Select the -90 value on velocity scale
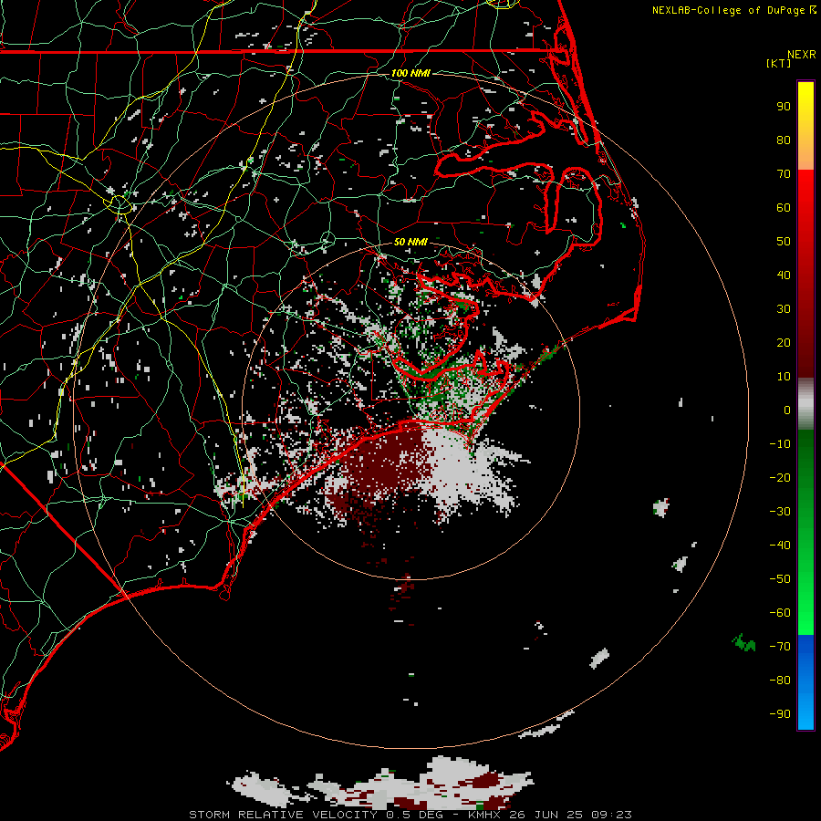Image resolution: width=821 pixels, height=821 pixels. point(780,714)
